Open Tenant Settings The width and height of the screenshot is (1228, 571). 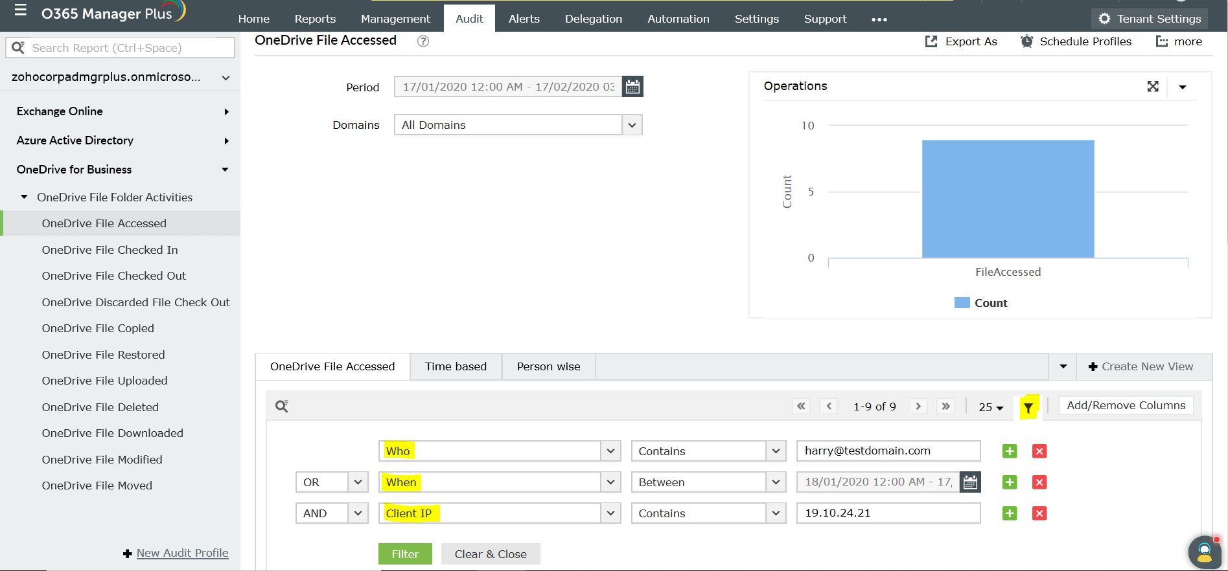tap(1150, 19)
